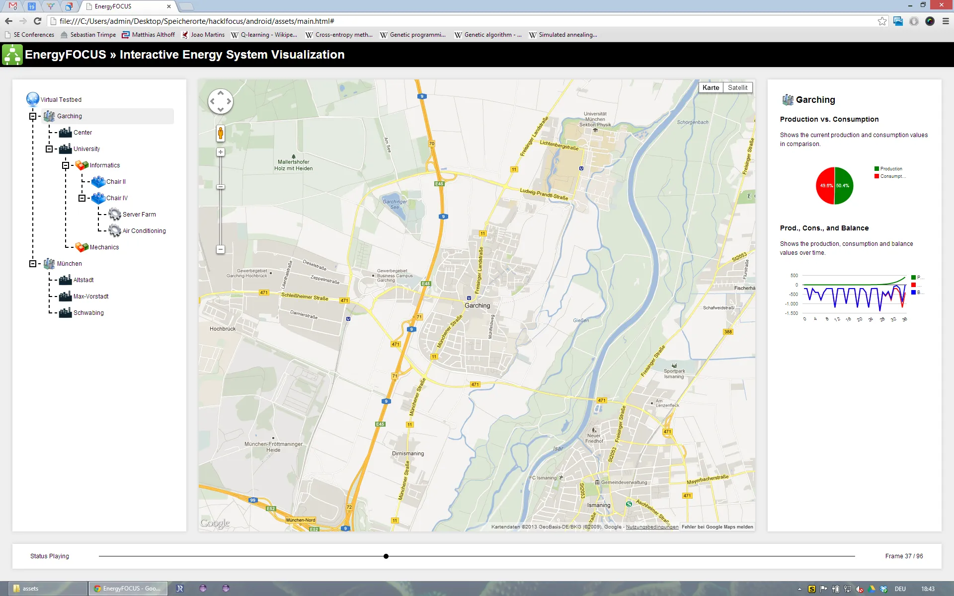Image resolution: width=954 pixels, height=596 pixels.
Task: Toggle green P... series in line chart legend
Action: [917, 277]
